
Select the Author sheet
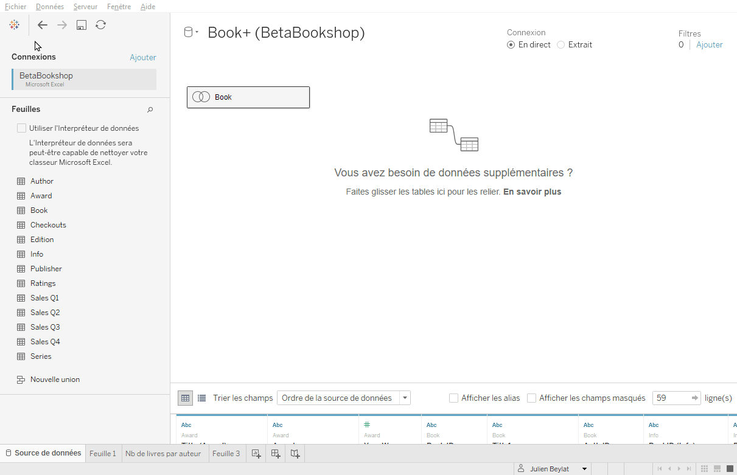coord(42,181)
